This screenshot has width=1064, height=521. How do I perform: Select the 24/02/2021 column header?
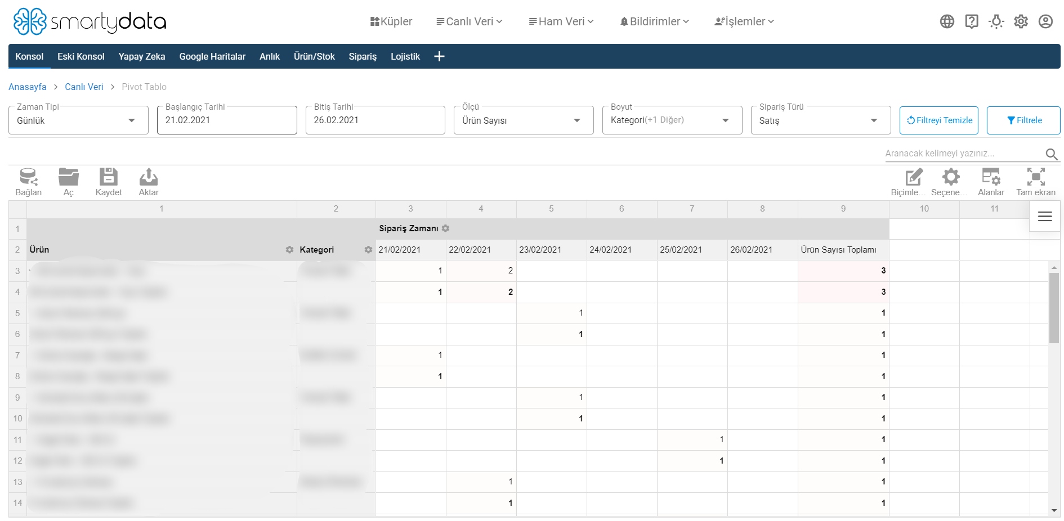point(622,250)
